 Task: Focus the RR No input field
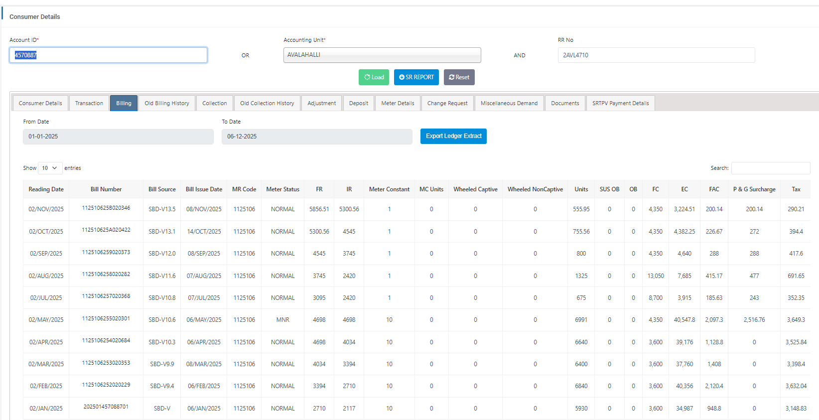[656, 55]
